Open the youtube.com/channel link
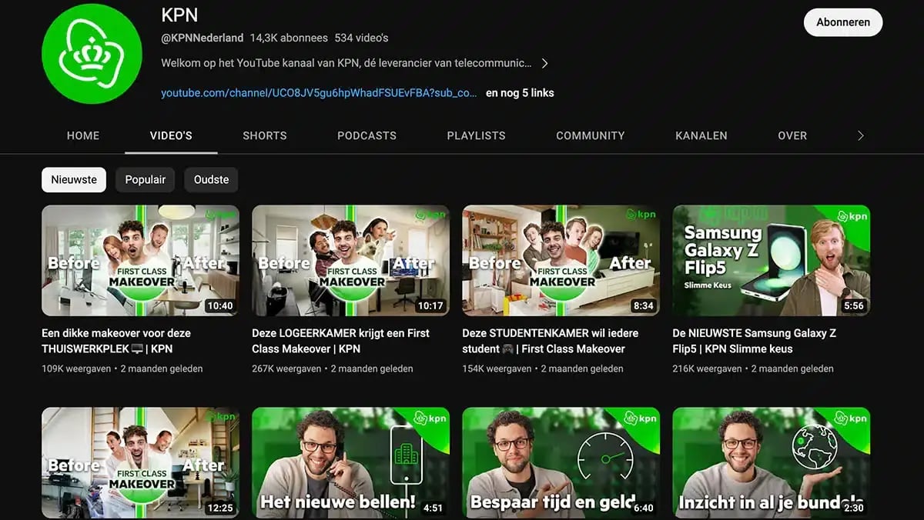924x520 pixels. point(319,93)
